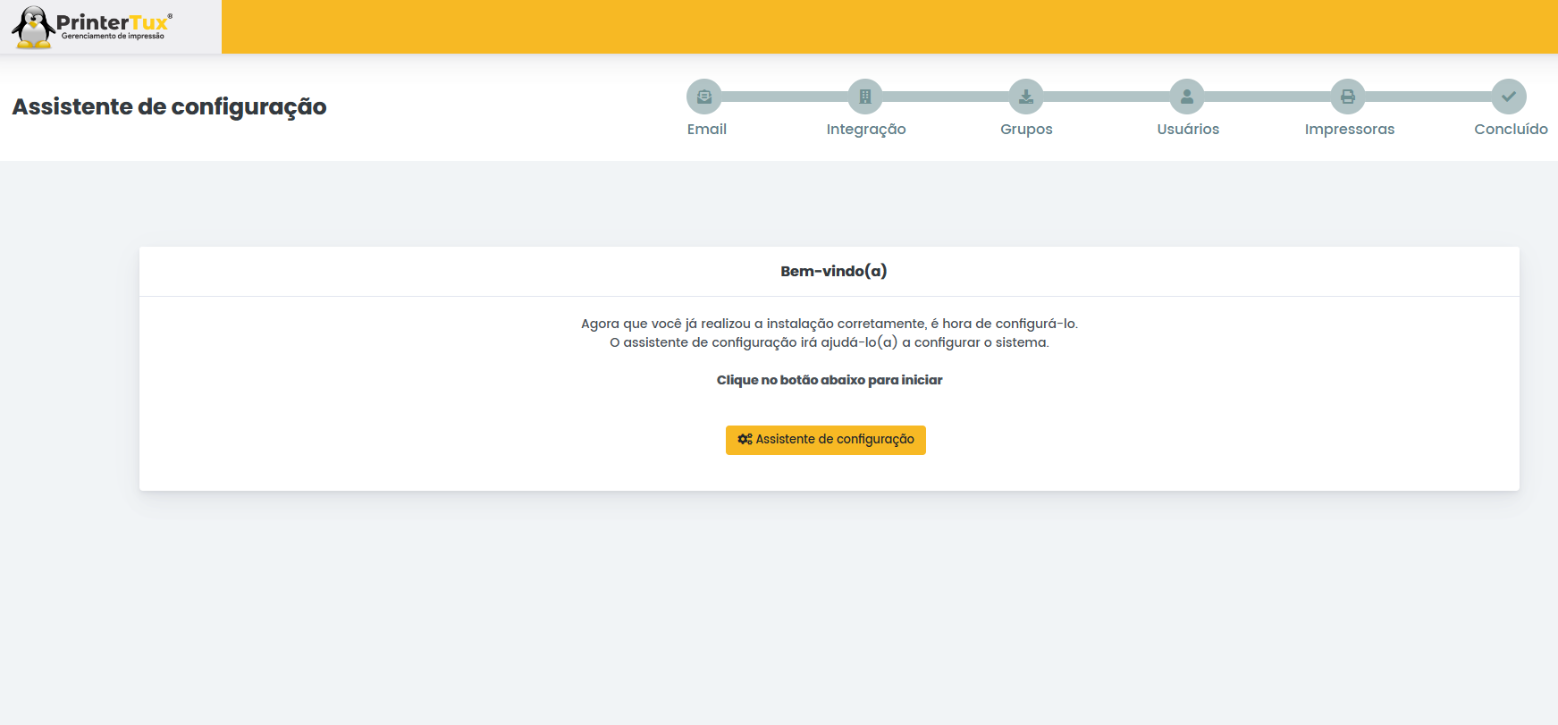
Task: Click the Bem-vindo(a) card header
Action: tap(833, 271)
